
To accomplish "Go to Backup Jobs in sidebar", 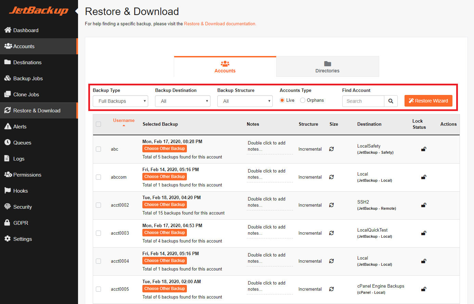I will tap(39, 78).
